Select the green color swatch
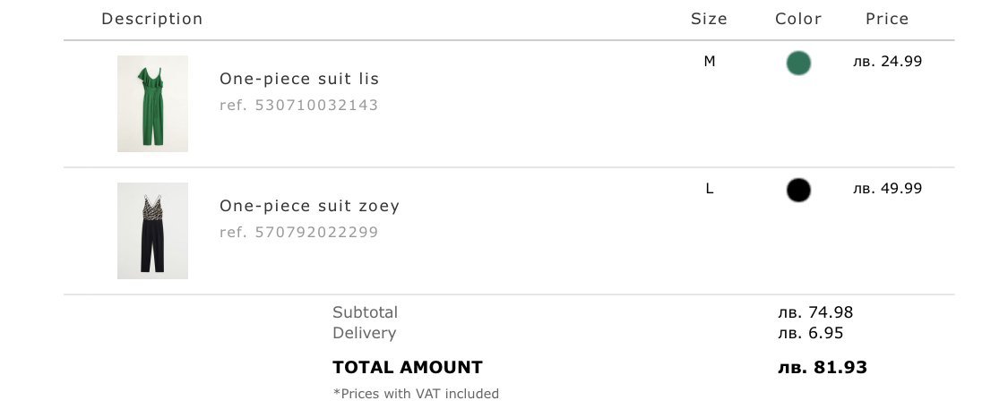1008x409 pixels. (x=798, y=63)
